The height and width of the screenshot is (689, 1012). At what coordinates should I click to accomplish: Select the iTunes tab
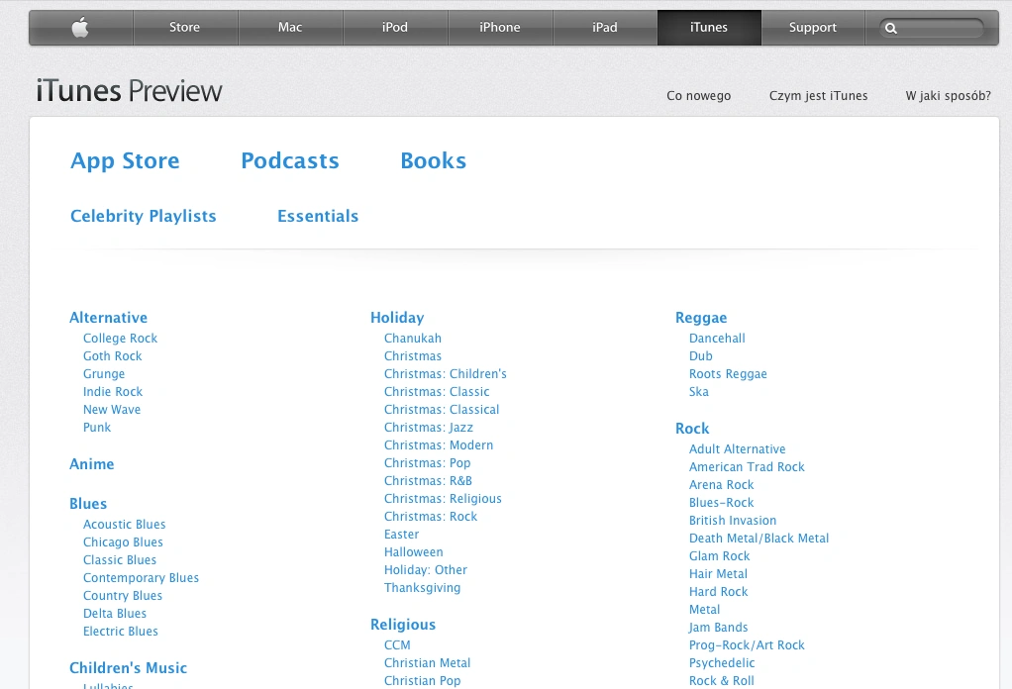[709, 27]
